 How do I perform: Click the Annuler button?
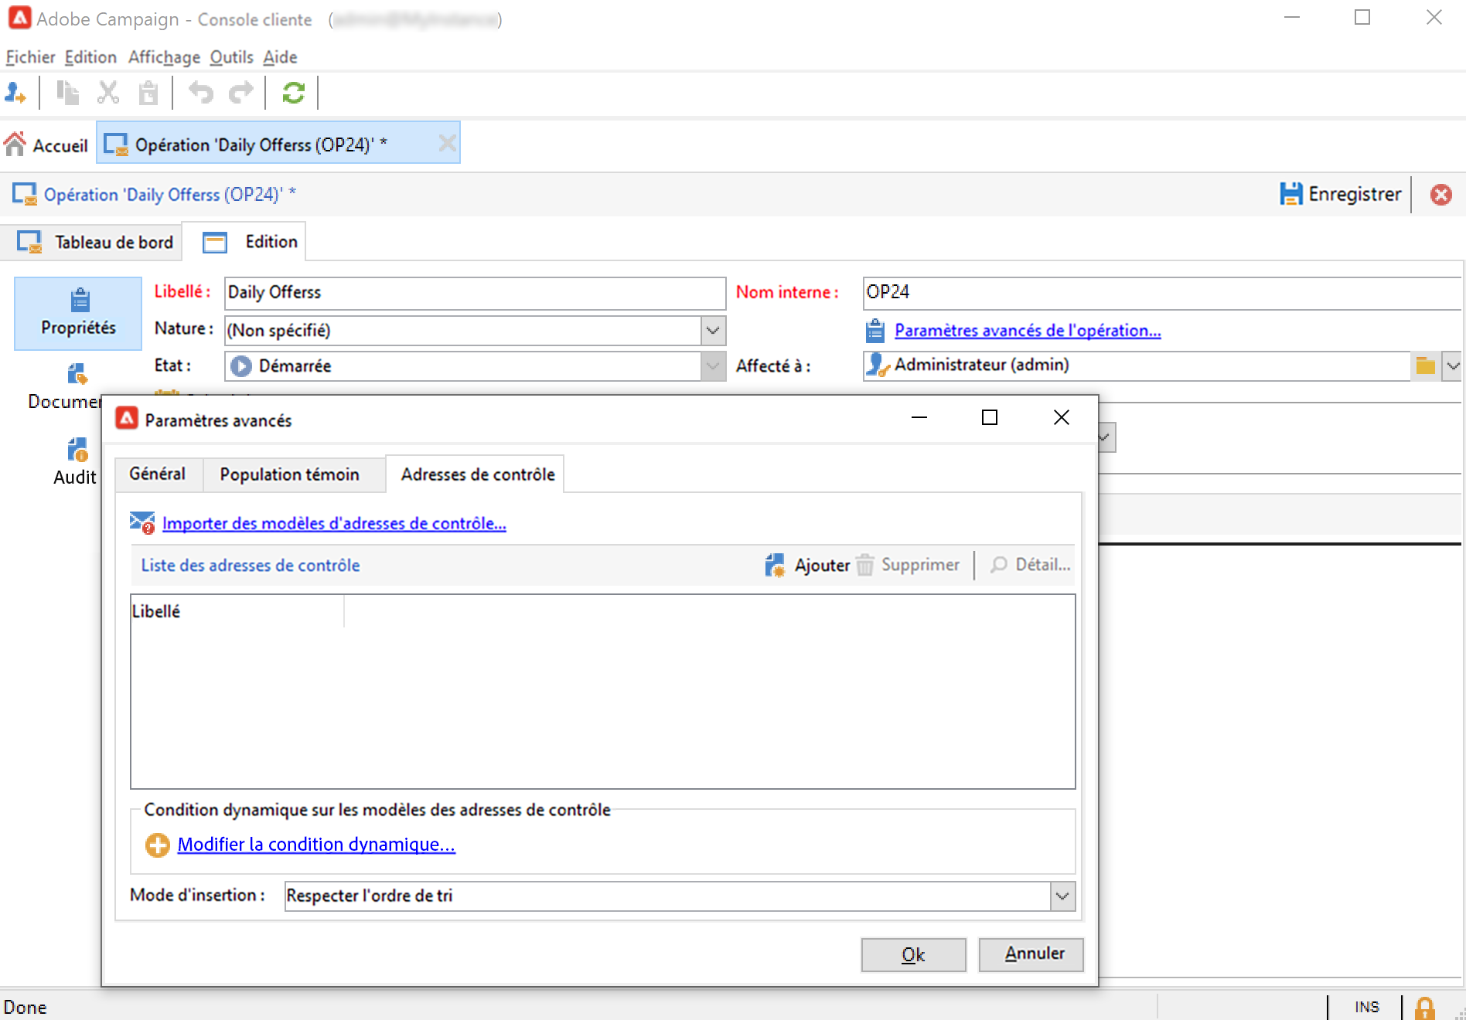pos(1031,955)
